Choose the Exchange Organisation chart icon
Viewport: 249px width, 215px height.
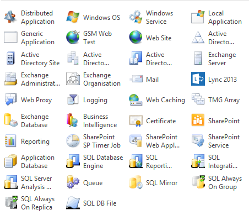[73, 79]
